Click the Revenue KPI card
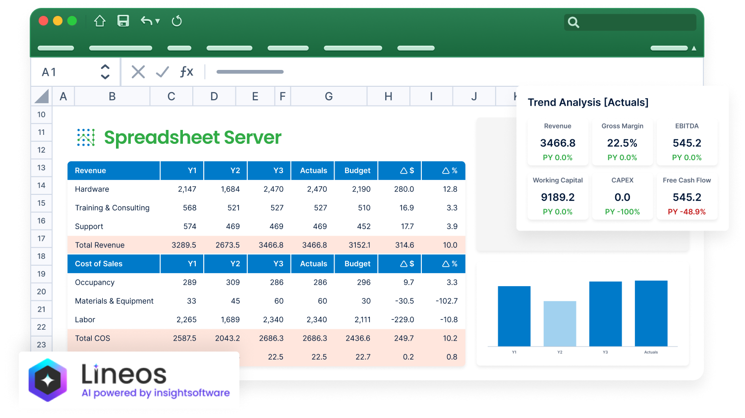The width and height of the screenshot is (745, 418). (558, 142)
